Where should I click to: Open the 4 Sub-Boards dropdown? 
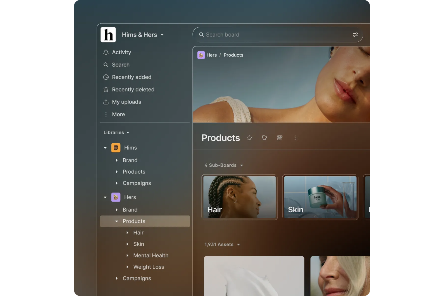click(x=223, y=165)
